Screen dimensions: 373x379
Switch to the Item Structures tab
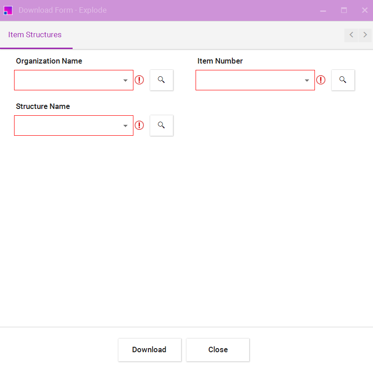point(35,35)
